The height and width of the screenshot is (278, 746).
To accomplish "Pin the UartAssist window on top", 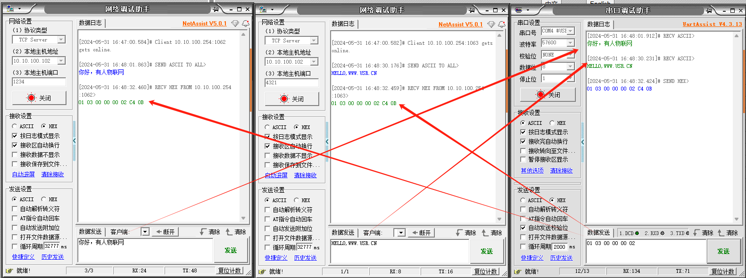I will (709, 10).
